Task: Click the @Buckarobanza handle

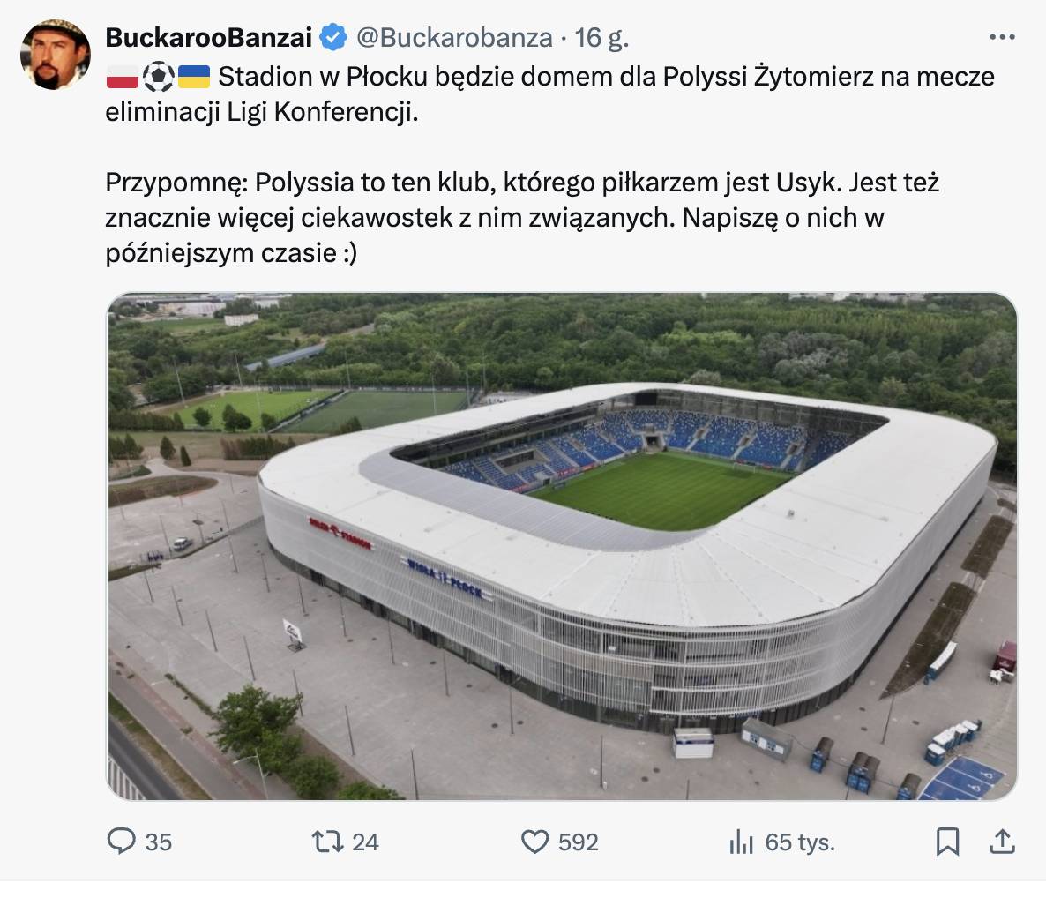Action: 453,38
